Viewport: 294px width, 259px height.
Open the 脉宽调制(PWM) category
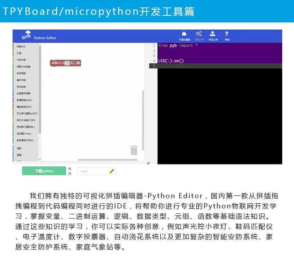(x=25, y=140)
